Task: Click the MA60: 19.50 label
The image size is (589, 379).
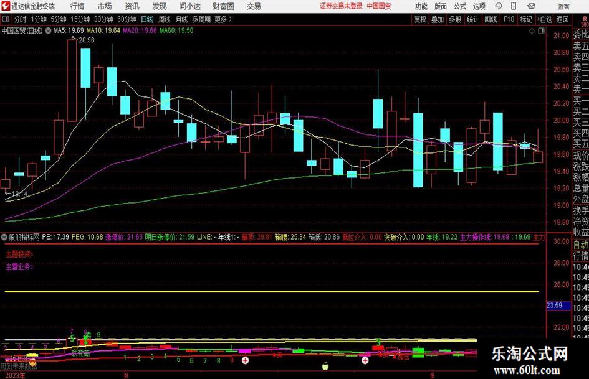Action: [x=176, y=30]
